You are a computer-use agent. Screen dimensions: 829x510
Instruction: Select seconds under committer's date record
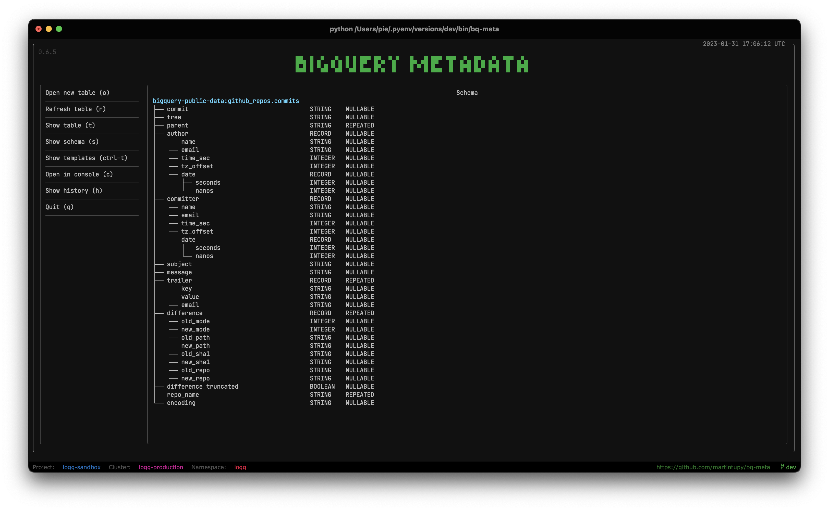[278, 248]
